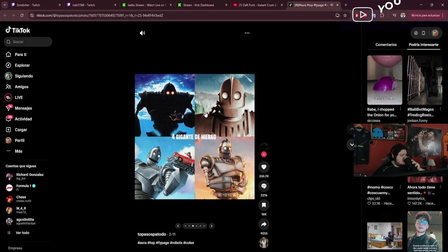The image size is (448, 252).
Task: Bookmark the post with 18K saves
Action: [264, 205]
